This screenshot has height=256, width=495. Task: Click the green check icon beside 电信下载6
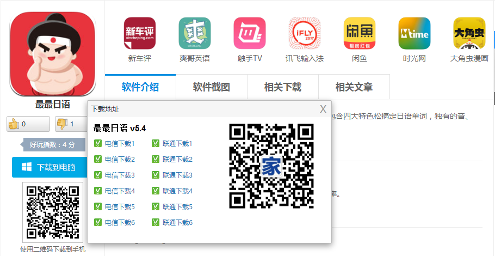click(x=98, y=222)
